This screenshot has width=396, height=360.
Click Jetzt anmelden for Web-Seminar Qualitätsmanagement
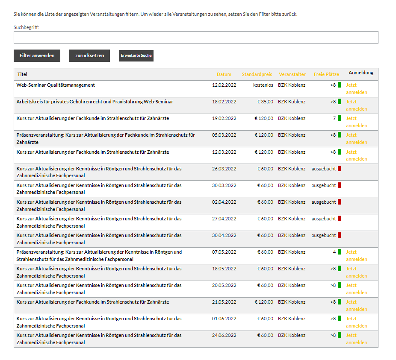[x=356, y=89]
